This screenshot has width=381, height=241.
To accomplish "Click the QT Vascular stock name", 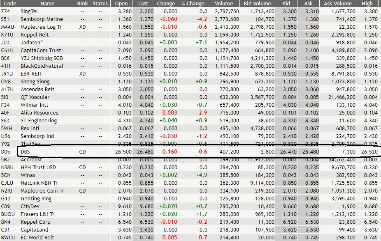I will 35,97.
